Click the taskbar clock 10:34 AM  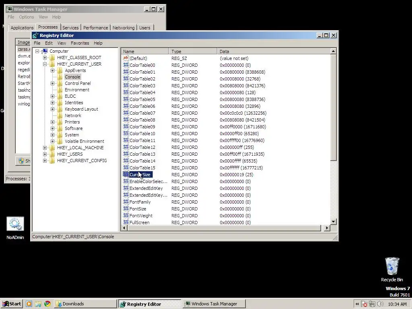[x=397, y=304]
